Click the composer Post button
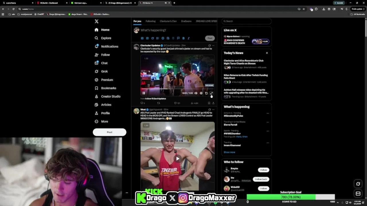The height and width of the screenshot is (206, 367). 210,38
